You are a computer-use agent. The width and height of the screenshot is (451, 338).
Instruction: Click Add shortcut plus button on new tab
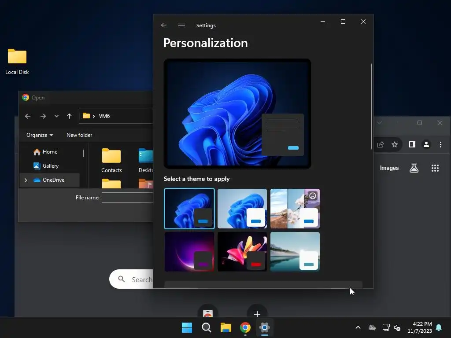(x=257, y=313)
